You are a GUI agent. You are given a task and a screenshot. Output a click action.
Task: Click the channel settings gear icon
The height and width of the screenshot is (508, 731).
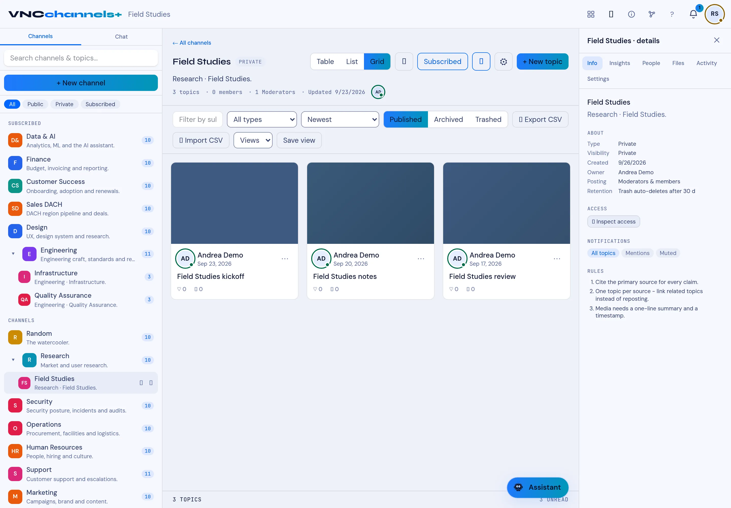pos(503,61)
